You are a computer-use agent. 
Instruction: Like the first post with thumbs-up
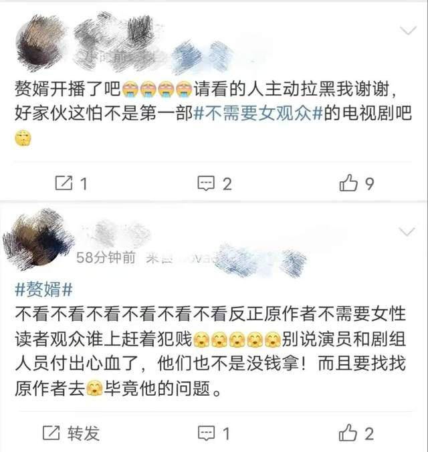348,183
